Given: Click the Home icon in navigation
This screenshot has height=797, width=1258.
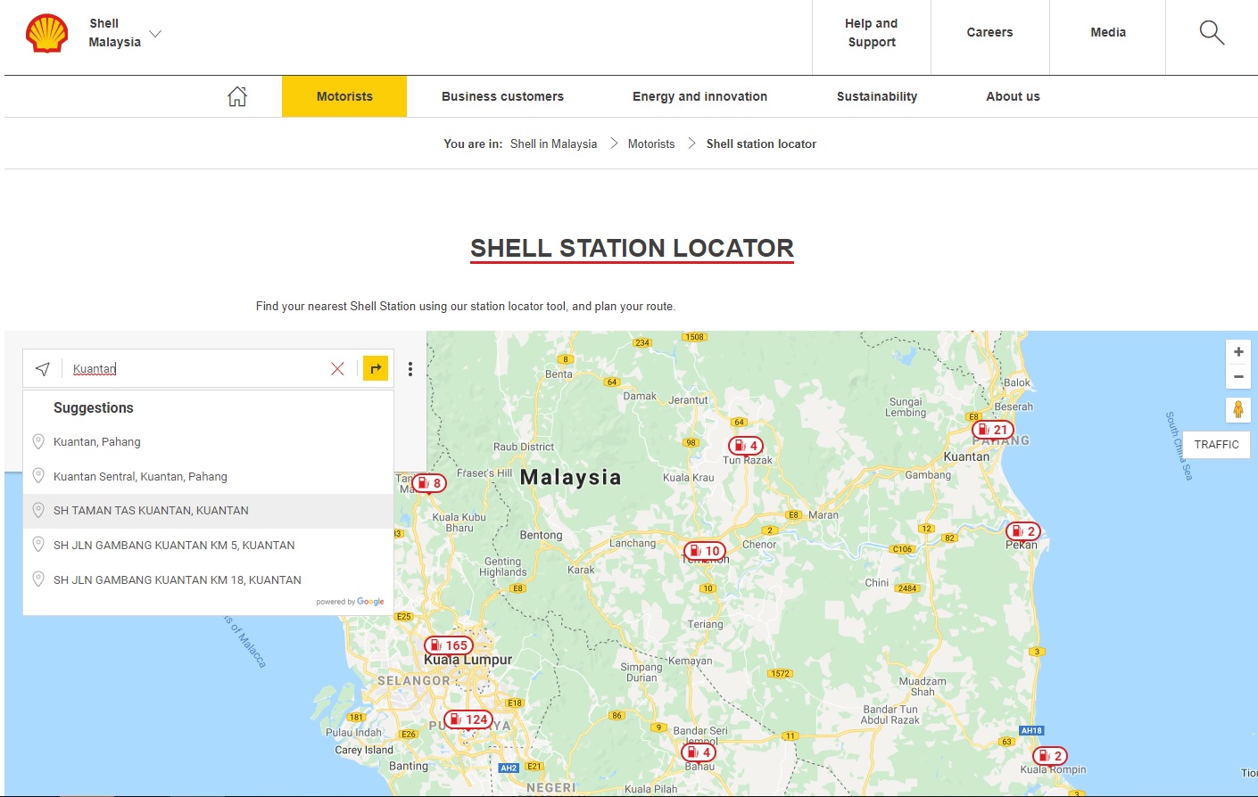Looking at the screenshot, I should [237, 95].
